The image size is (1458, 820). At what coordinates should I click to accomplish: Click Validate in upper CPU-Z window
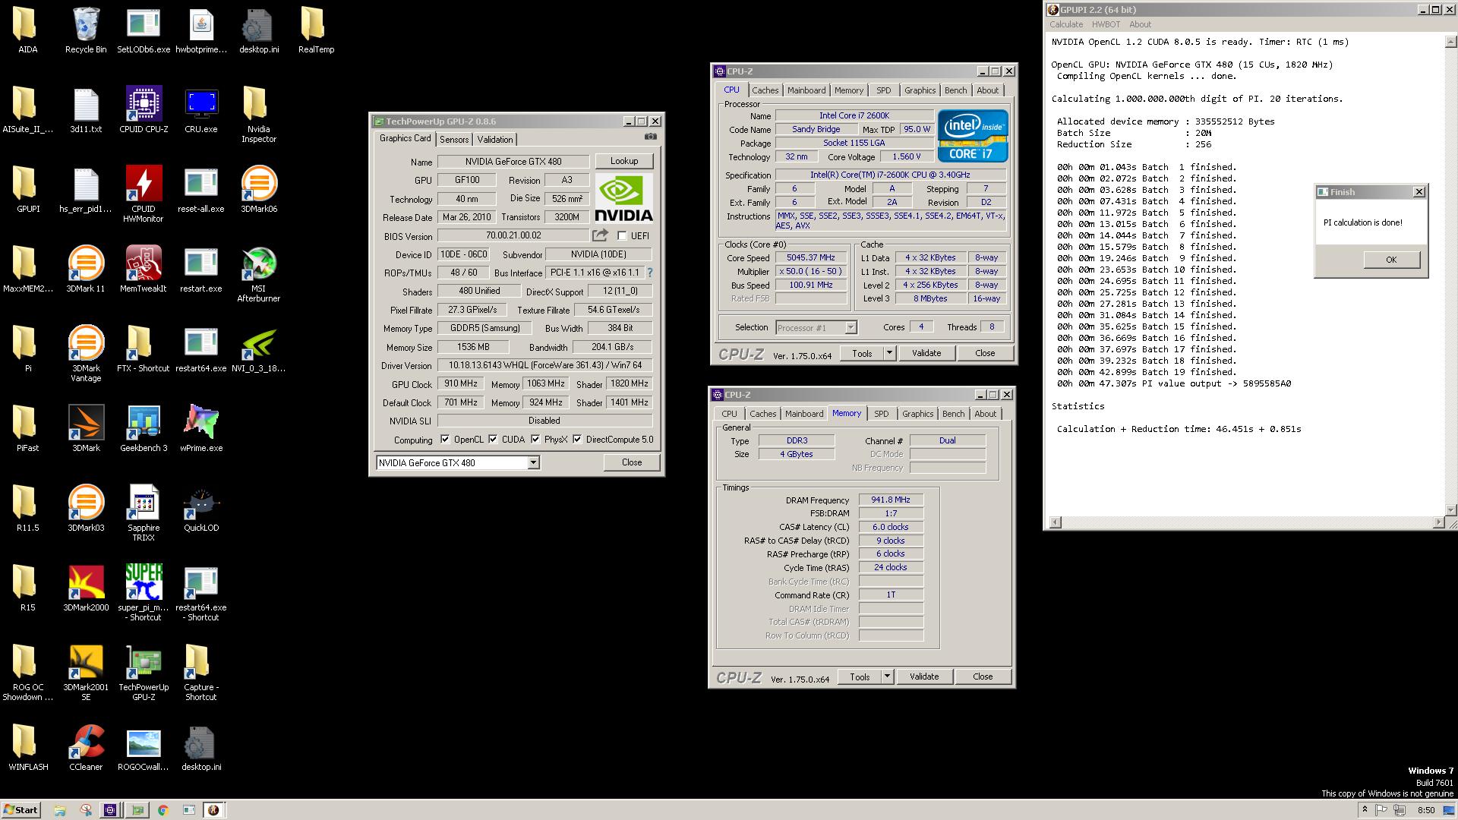coord(926,353)
